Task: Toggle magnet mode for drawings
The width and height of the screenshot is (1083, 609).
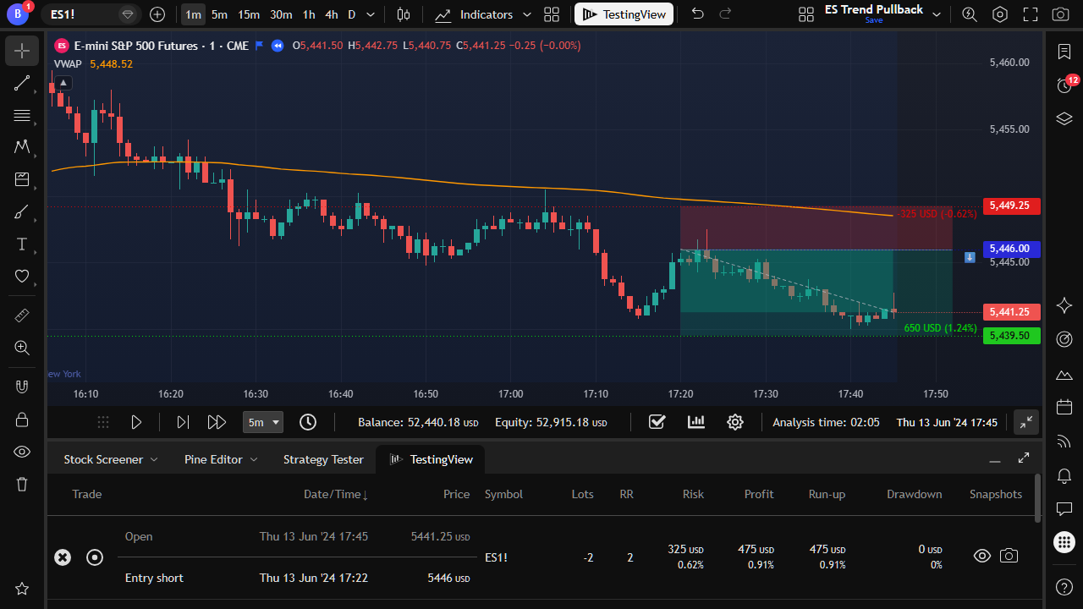Action: [x=22, y=387]
